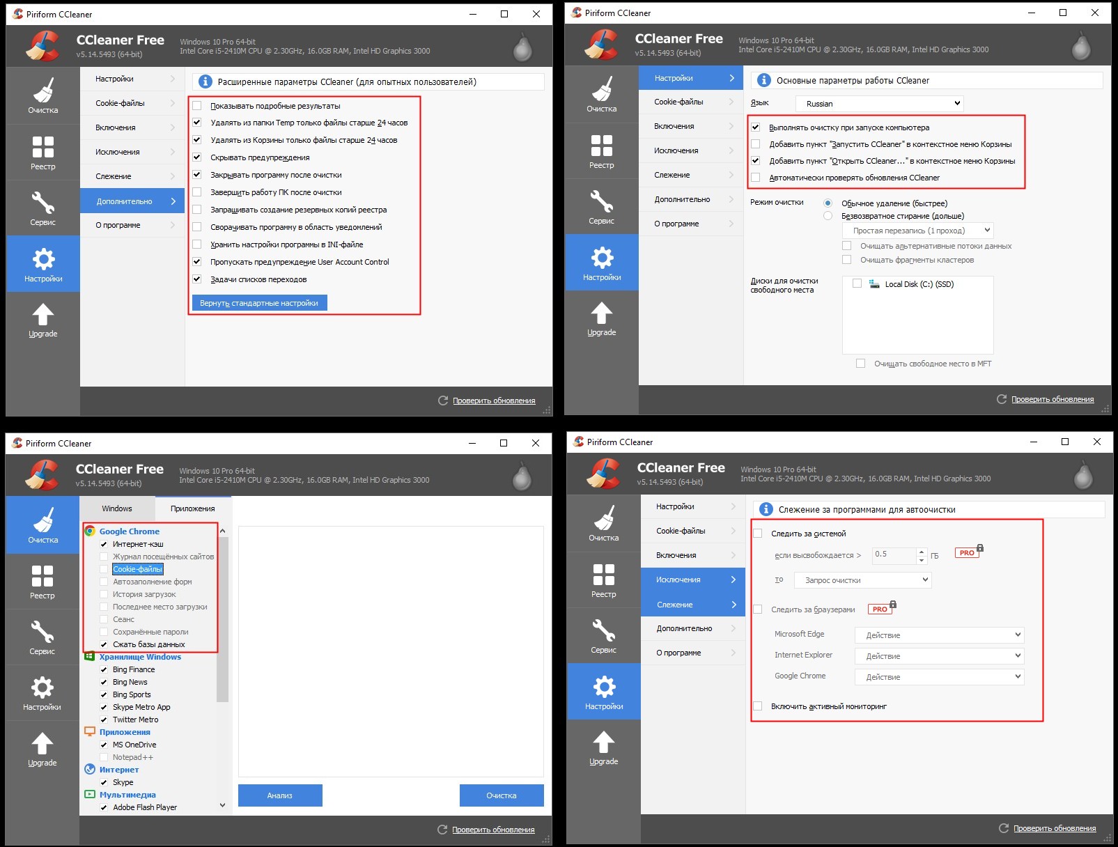
Task: Open Реестр in the bottom-right window sidebar
Action: coord(604,580)
